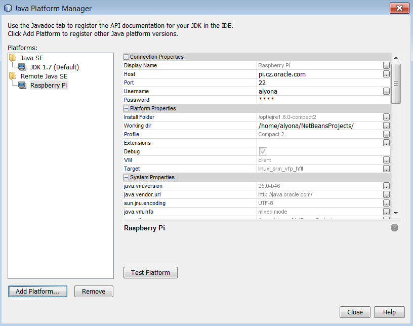Collapse the Connection Properties section
The height and width of the screenshot is (326, 413).
tap(127, 57)
